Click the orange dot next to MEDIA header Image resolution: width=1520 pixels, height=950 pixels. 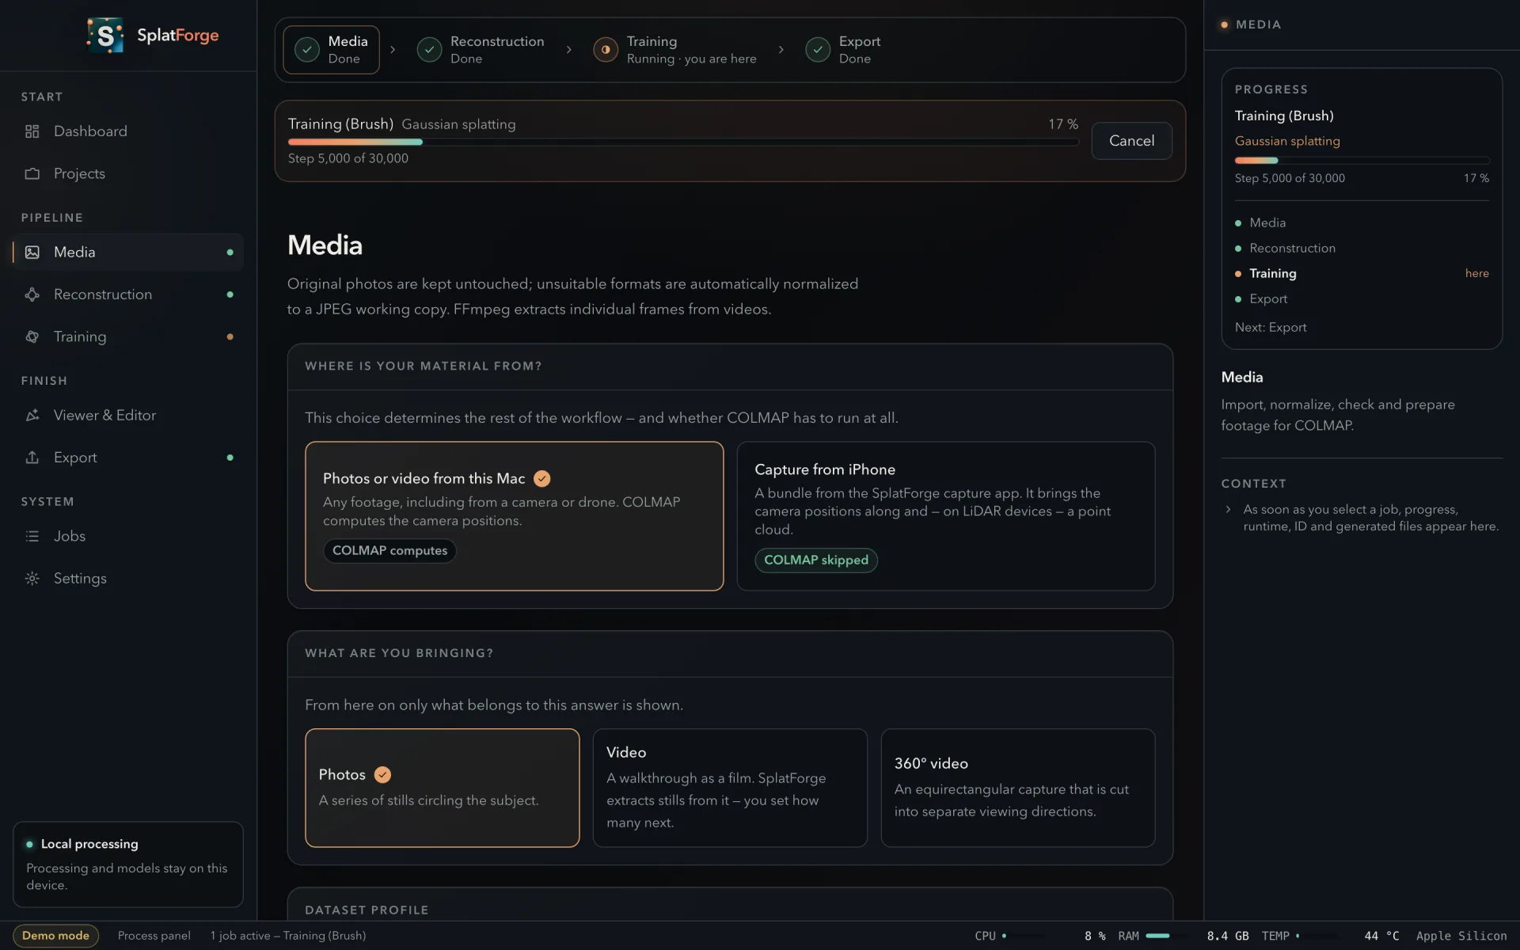coord(1225,25)
